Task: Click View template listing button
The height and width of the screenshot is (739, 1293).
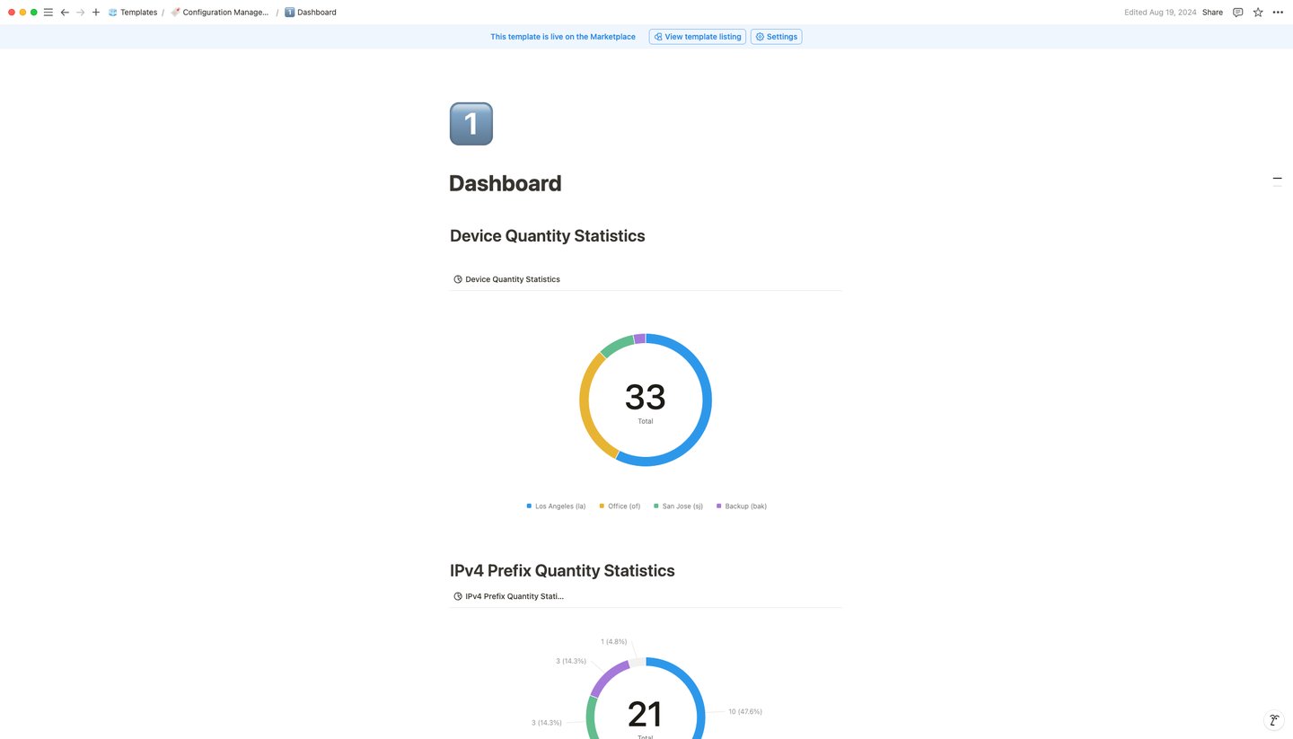Action: [698, 37]
